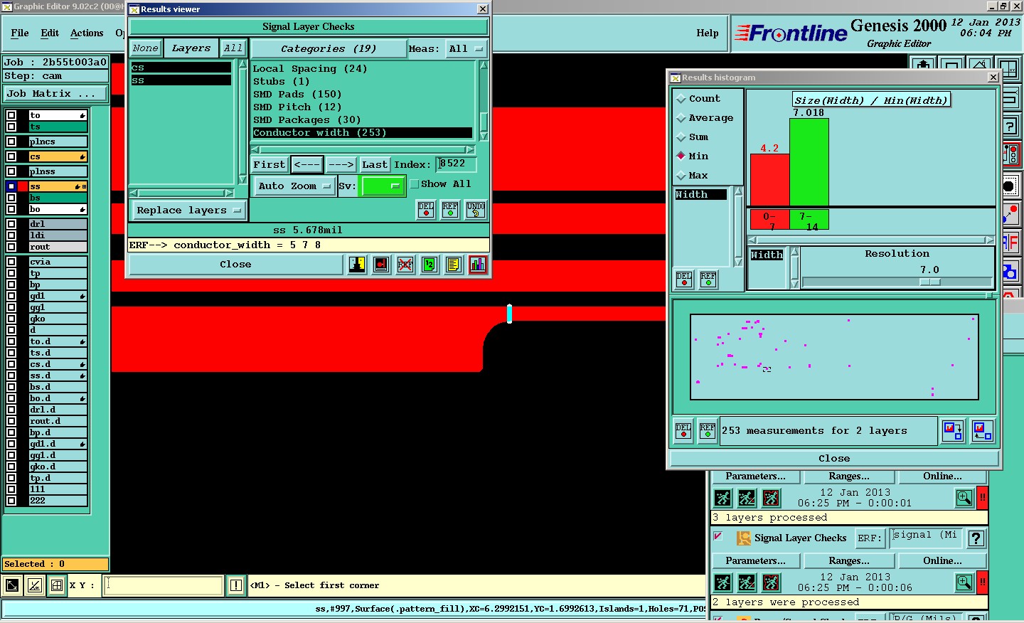Open the yellow notes icon in Results viewer
This screenshot has width=1024, height=623.
click(x=454, y=265)
